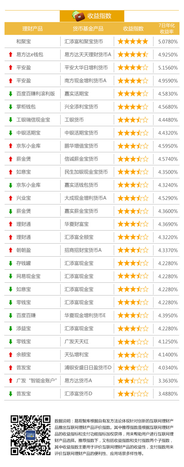Open the 天弘增利宝 fund entry
Viewport: 184px width, 467px height.
[x=76, y=354]
